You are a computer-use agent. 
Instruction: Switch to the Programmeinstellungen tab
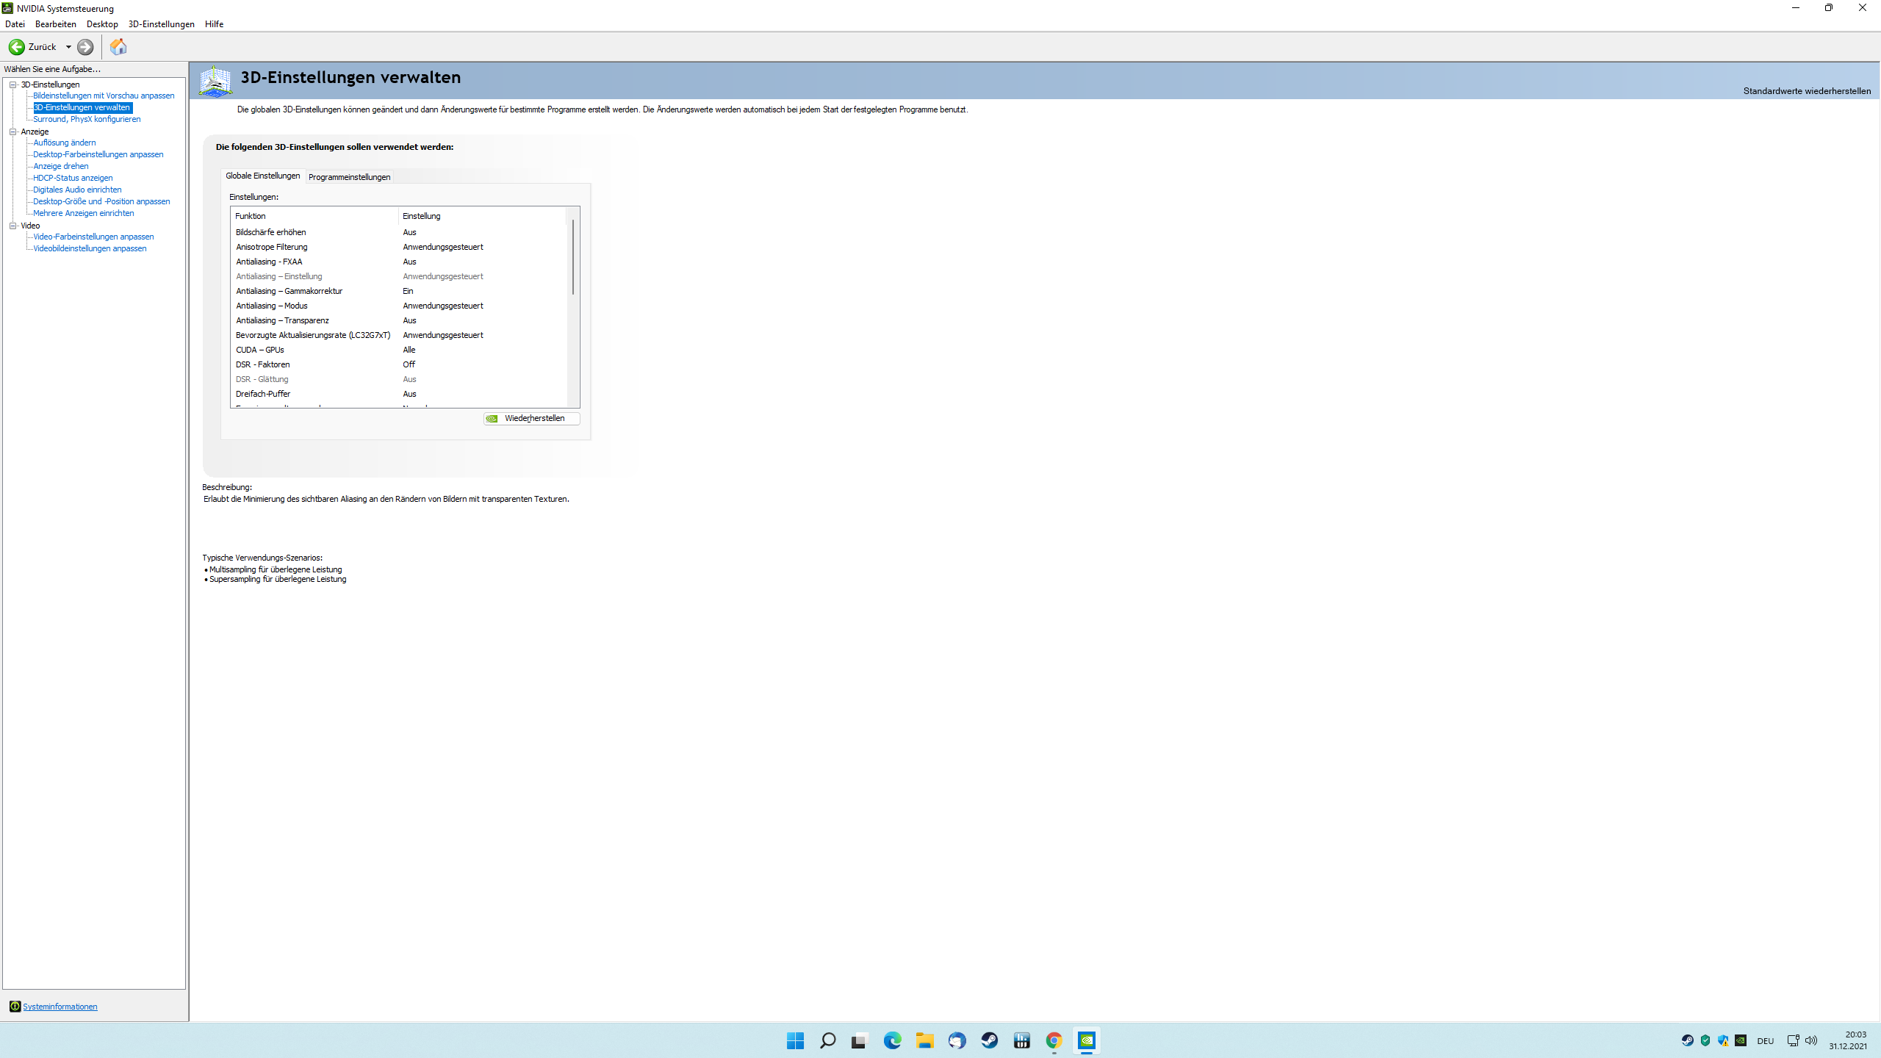tap(350, 176)
